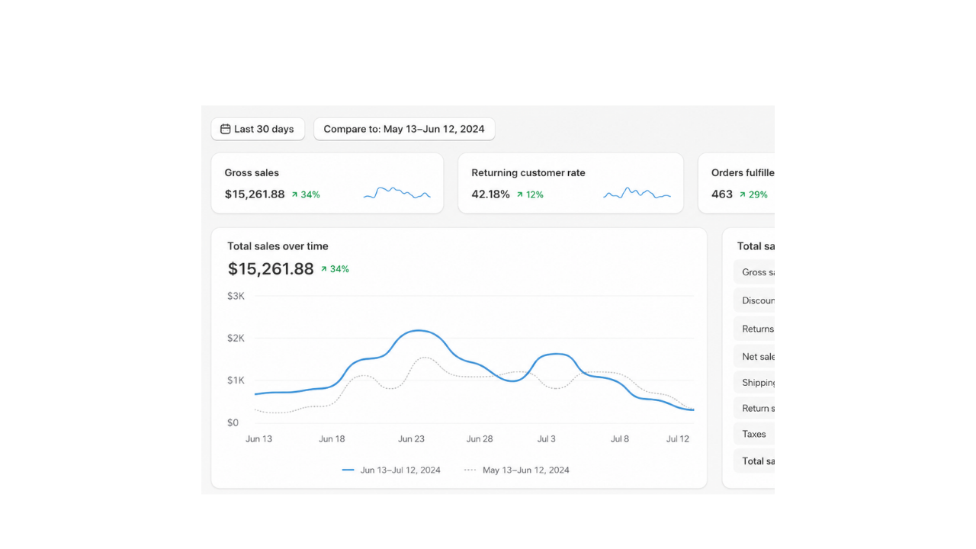The image size is (976, 549).
Task: Click the Jul 8 x-axis label
Action: 620,438
